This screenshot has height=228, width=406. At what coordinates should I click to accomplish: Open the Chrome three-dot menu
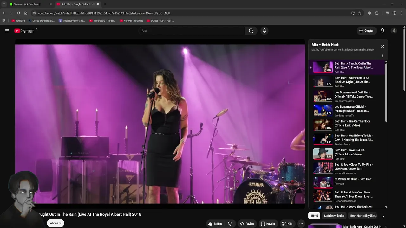(402, 13)
